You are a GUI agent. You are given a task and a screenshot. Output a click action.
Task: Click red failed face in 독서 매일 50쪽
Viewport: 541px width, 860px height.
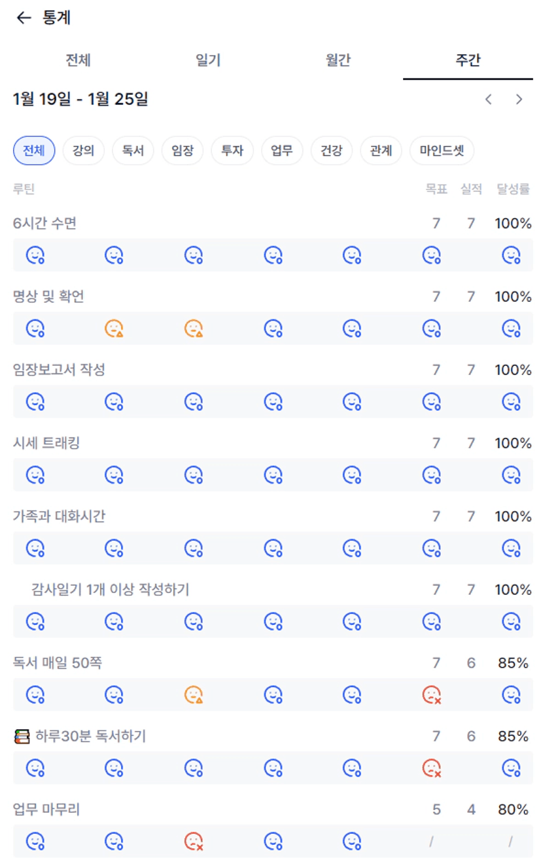(x=431, y=694)
